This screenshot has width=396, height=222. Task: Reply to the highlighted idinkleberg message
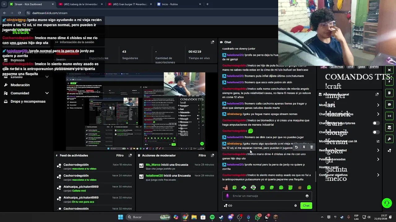(x=296, y=147)
